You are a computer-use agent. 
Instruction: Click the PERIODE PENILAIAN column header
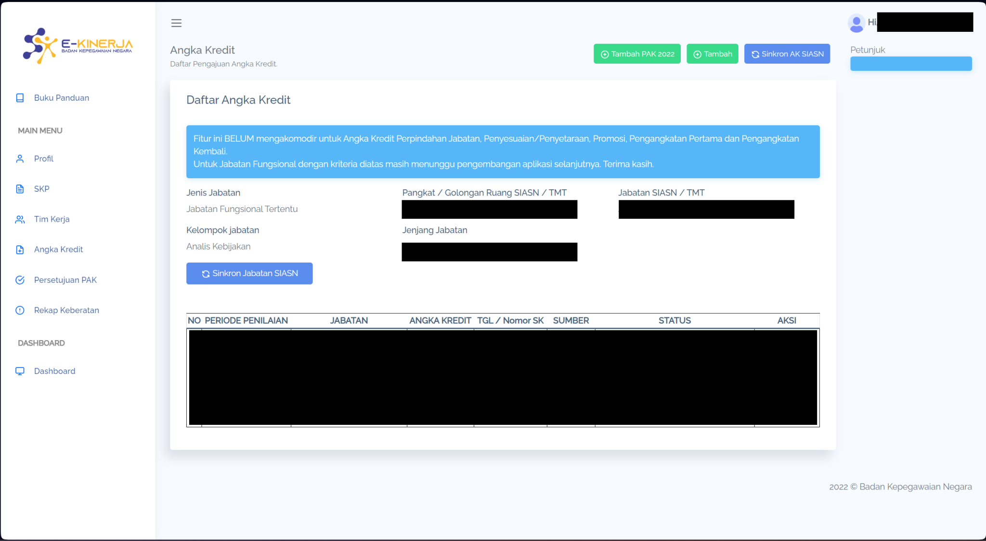(246, 320)
